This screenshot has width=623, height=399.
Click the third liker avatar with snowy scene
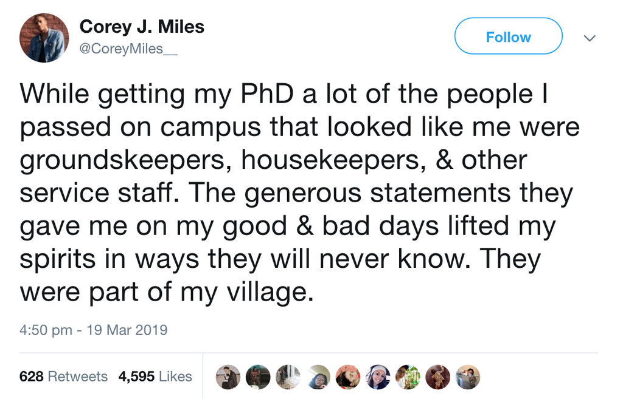pos(288,377)
